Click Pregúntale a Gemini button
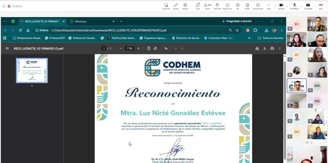The width and height of the screenshot is (328, 163). (x=237, y=21)
